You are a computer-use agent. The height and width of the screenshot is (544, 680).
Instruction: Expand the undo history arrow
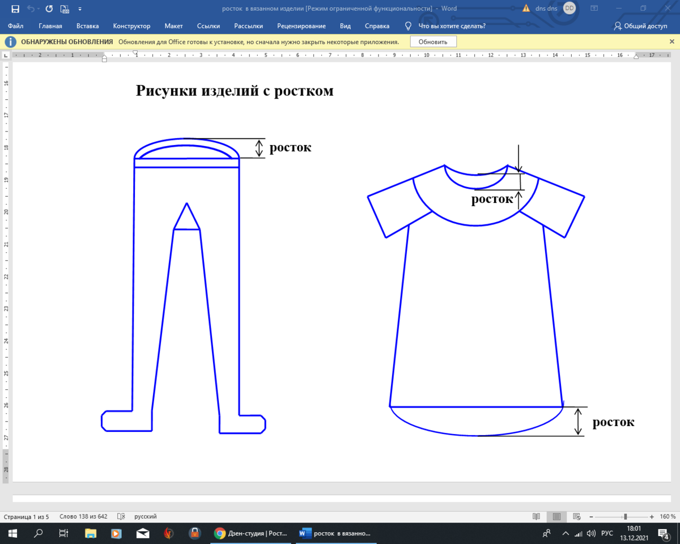point(39,9)
